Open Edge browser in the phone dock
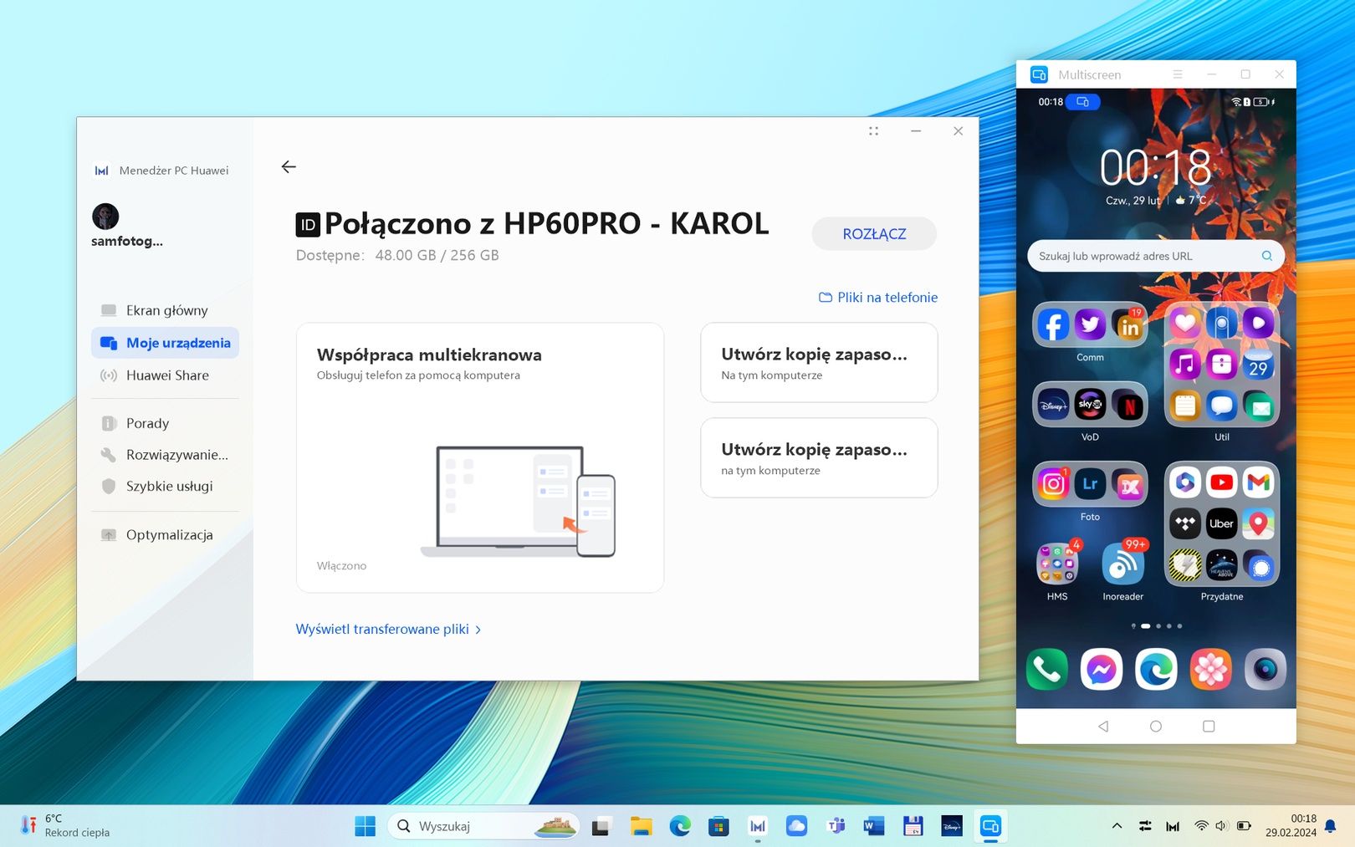The image size is (1355, 847). tap(1156, 669)
